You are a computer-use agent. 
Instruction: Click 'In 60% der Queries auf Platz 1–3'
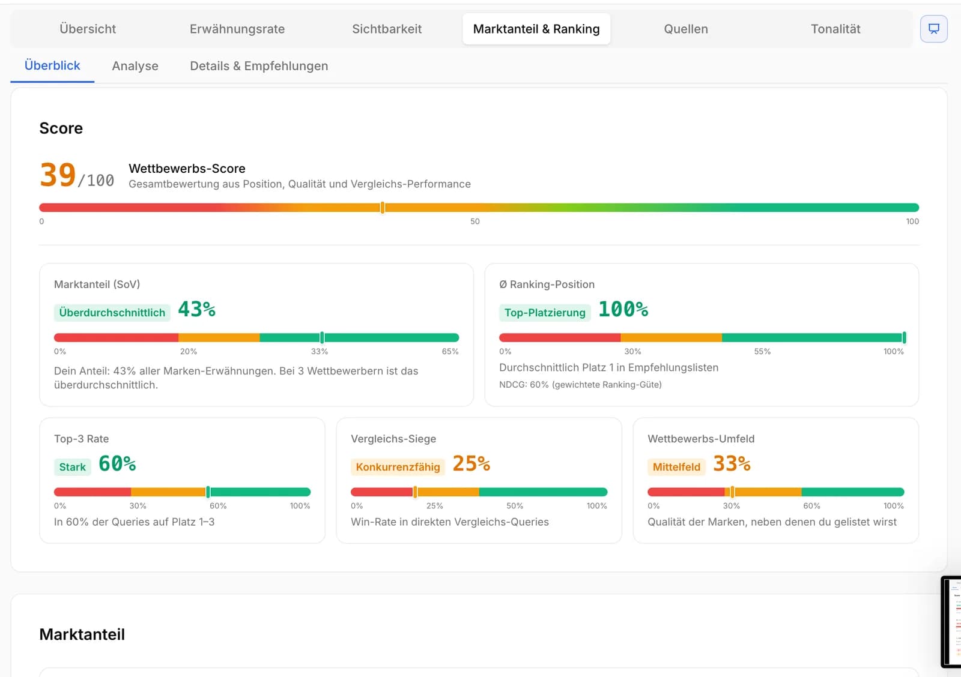(134, 522)
